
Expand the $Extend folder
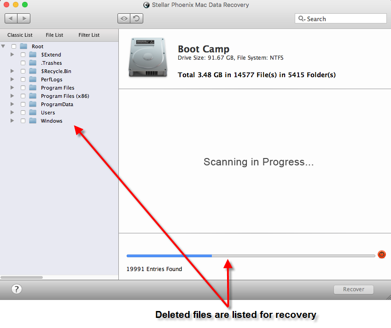12,55
